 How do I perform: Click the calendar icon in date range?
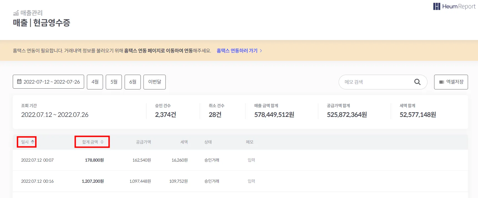click(x=19, y=82)
